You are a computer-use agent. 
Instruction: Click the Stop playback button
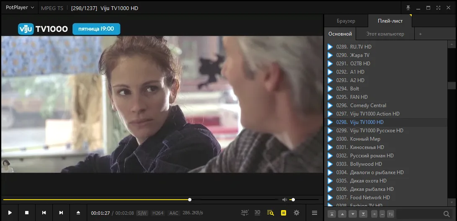tap(27, 213)
